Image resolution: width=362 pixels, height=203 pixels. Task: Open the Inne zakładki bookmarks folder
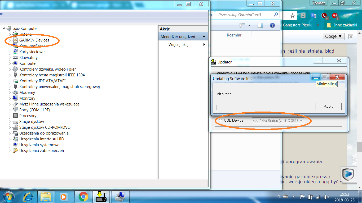(342, 25)
